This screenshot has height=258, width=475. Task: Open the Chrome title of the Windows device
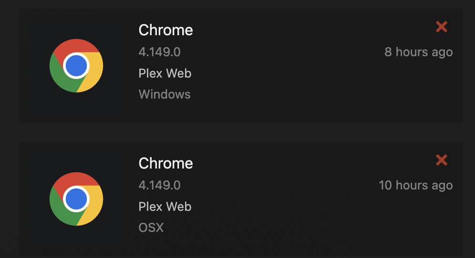point(165,30)
